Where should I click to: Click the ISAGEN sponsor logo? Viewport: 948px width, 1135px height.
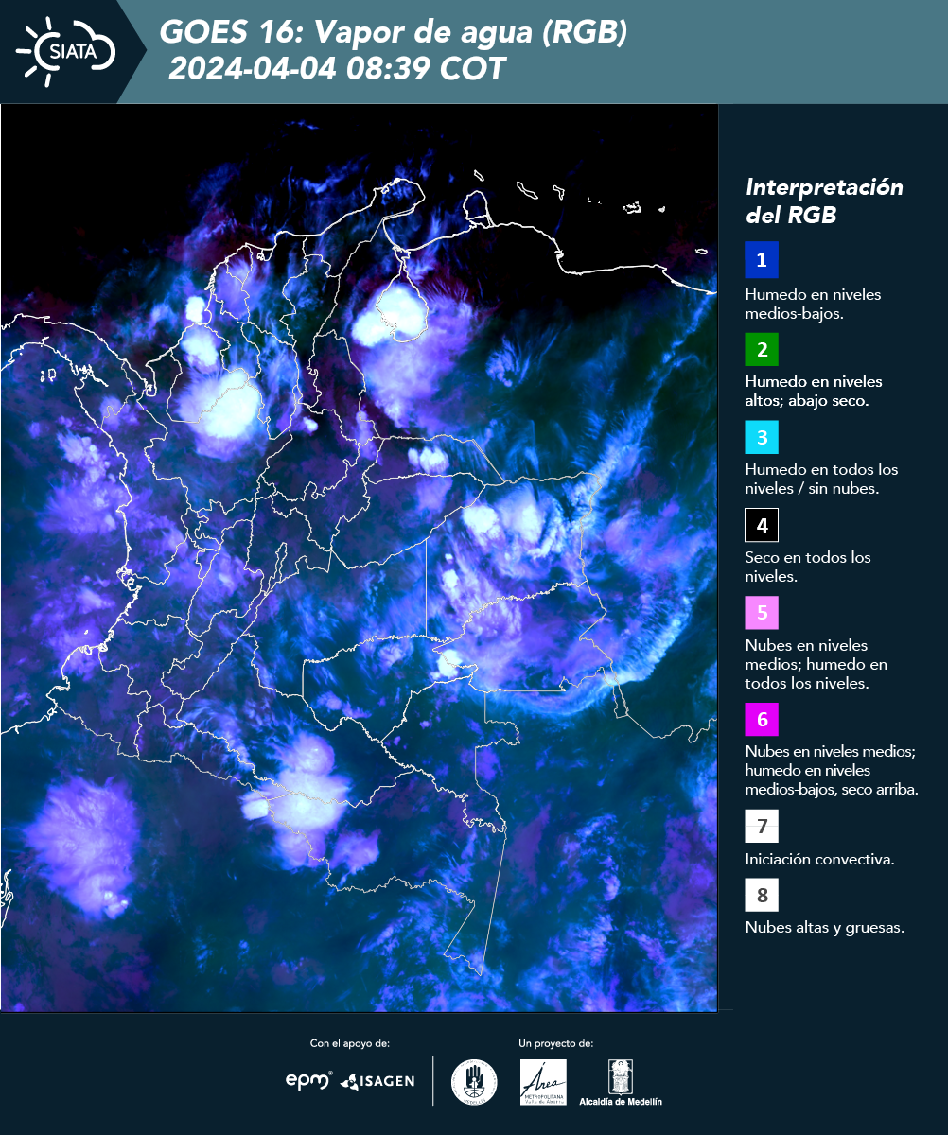coord(377,1081)
